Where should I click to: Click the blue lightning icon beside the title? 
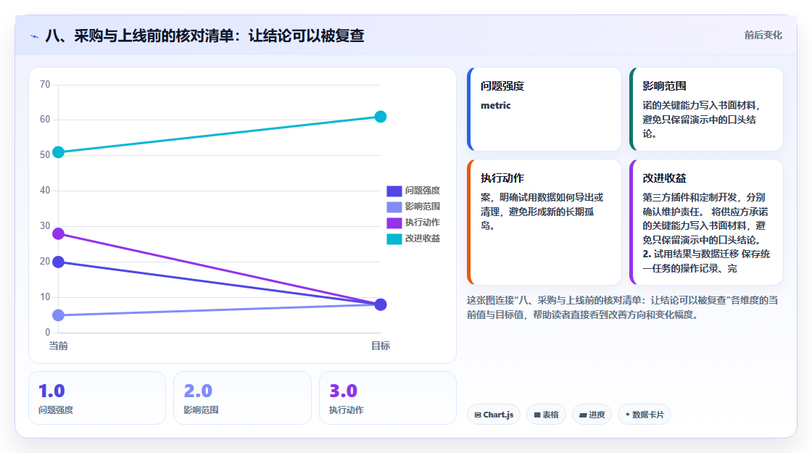[x=35, y=36]
